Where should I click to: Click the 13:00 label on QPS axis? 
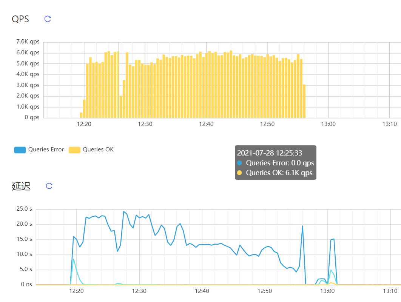(x=329, y=124)
